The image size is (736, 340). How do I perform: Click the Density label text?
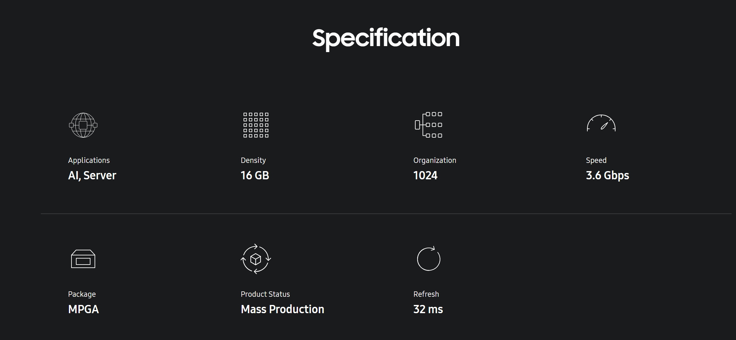253,160
